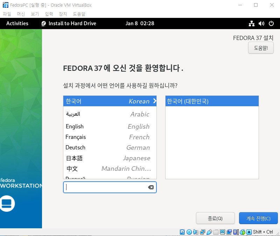The width and height of the screenshot is (280, 236).
Task: Open the 도움말 menu in VirtualBox
Action: pos(79,14)
